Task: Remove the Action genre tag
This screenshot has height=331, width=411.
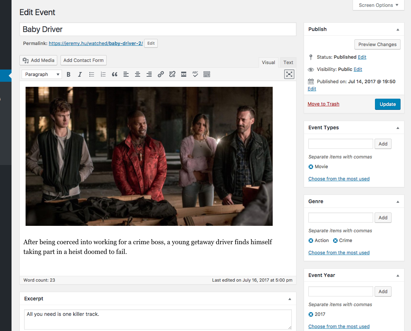Action: (x=311, y=241)
